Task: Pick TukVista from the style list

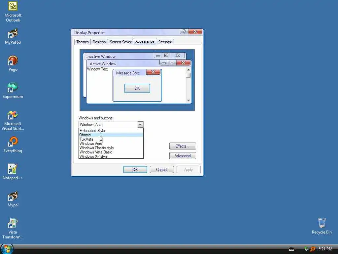Action: point(111,139)
